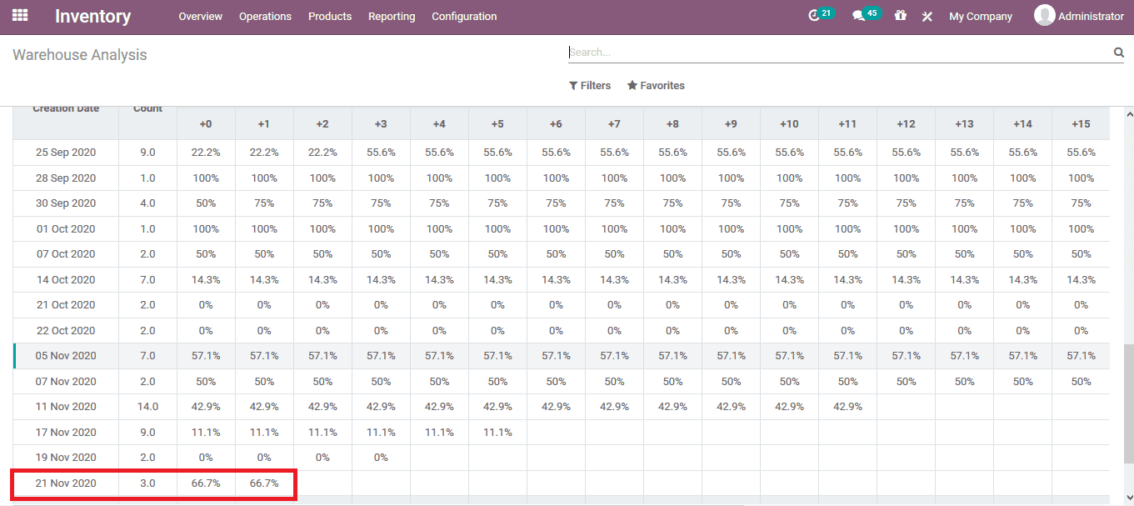Open the apps grid menu
Viewport: 1134px width, 506px height.
20,16
